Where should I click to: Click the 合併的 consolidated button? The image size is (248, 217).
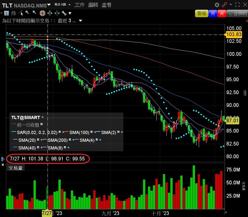pos(237,13)
